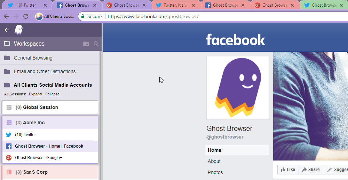Close the purple Facebook tab

tap(94, 5)
